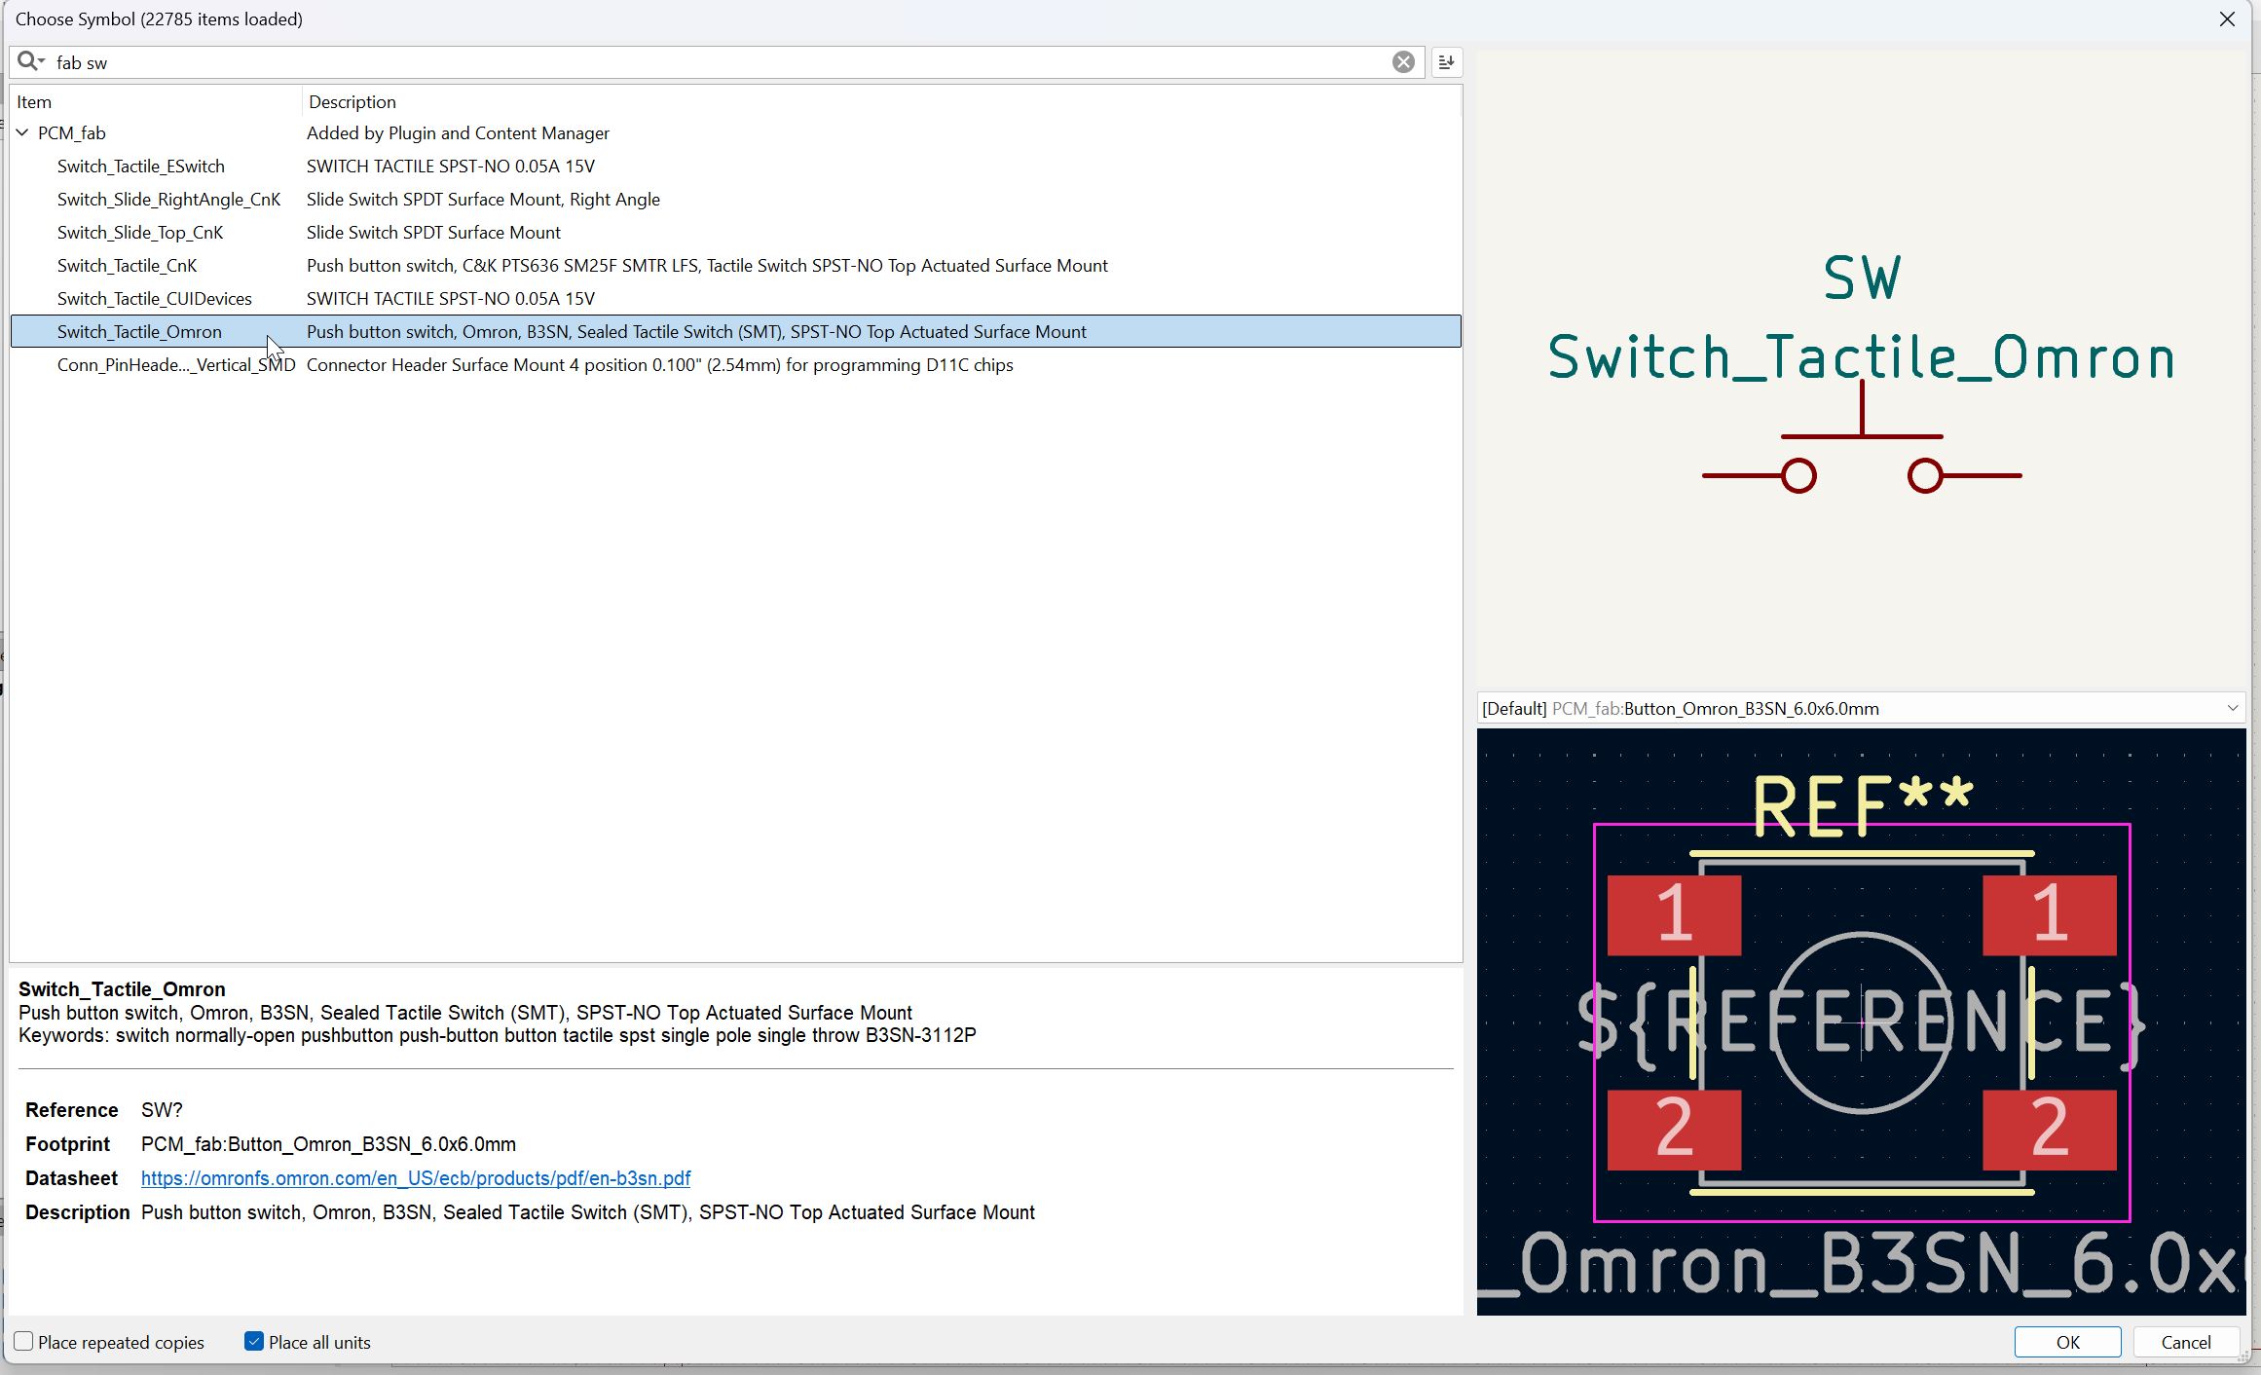Choose Switch_Slide_Top_CnK item

click(140, 232)
